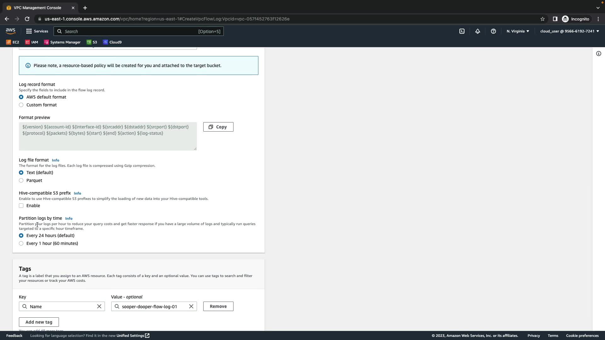Open the Systems Manager favorites shortcut
Viewport: 605px width, 340px height.
[62, 42]
